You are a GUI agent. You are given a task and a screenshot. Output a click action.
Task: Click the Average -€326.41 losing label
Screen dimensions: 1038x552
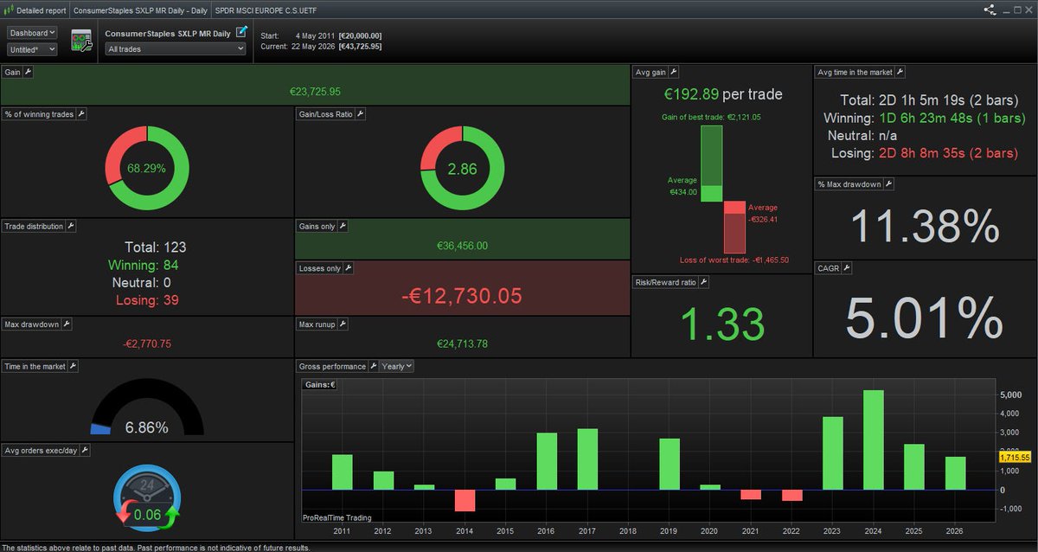(763, 213)
